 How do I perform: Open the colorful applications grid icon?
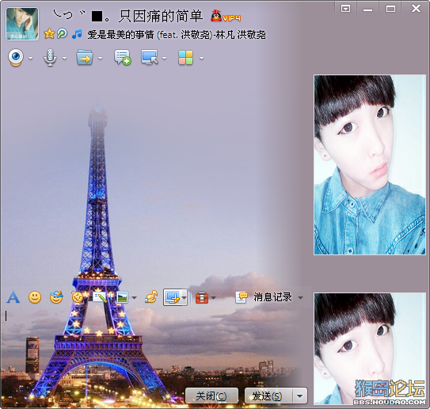point(185,58)
